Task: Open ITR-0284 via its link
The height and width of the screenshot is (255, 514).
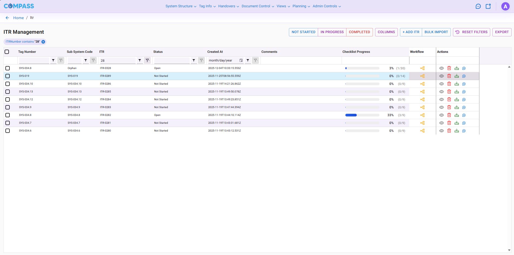Action: (x=105, y=99)
